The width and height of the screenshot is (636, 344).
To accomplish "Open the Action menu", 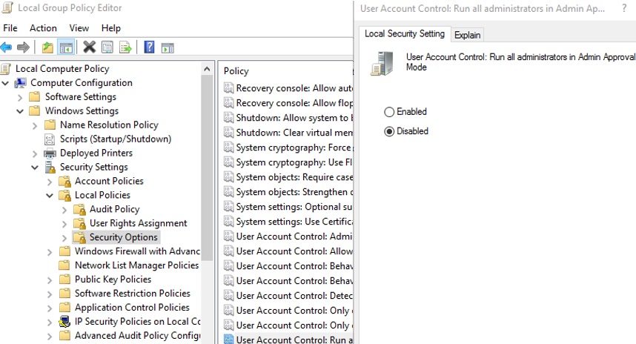I will (x=43, y=28).
